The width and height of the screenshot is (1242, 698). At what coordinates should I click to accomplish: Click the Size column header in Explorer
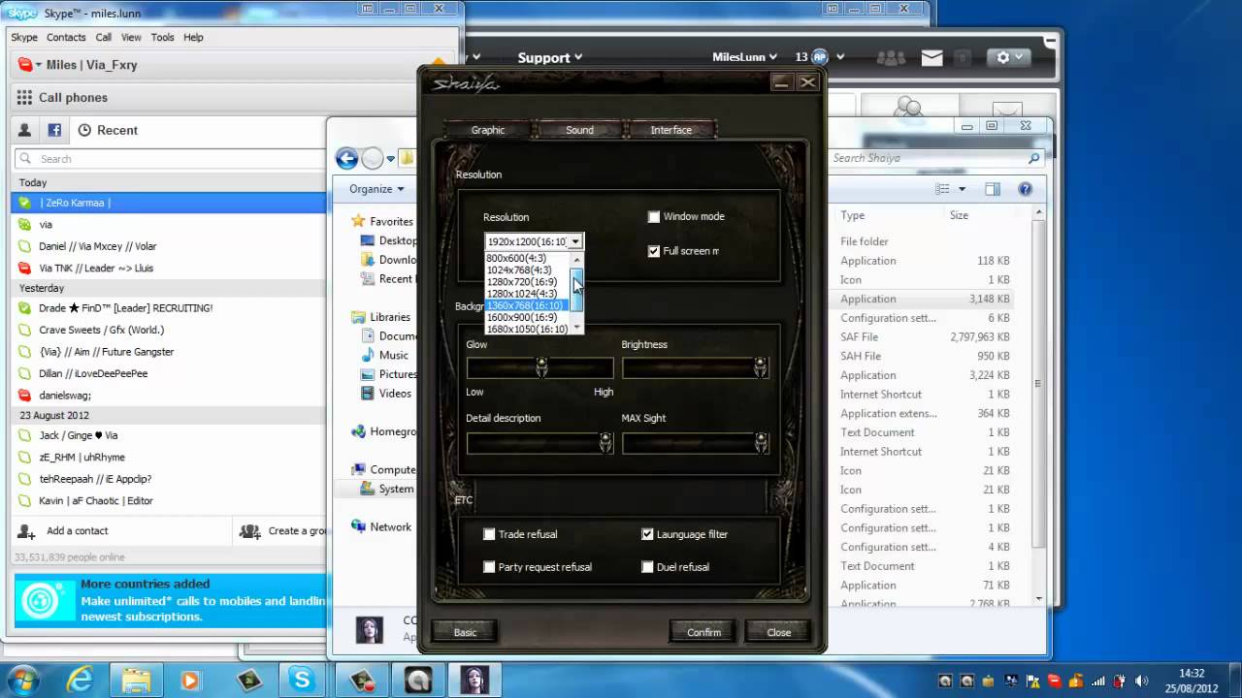pos(959,215)
